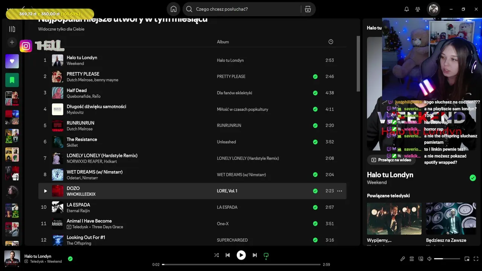Viewport: 482px width, 271px height.
Task: Open Halo tu Londyn track title in list
Action: click(82, 58)
